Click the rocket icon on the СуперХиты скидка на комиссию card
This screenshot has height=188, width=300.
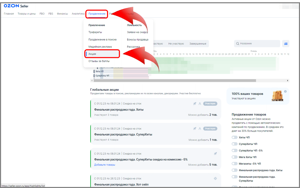(x=215, y=153)
